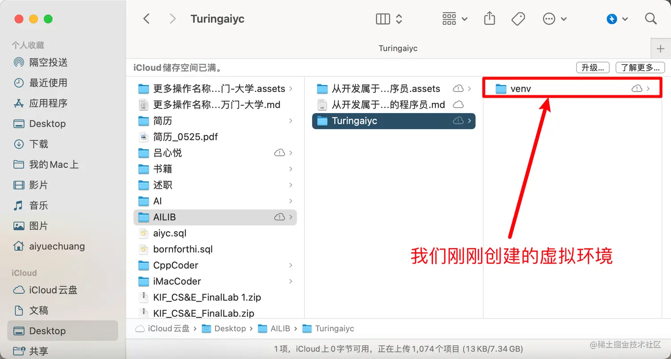Open 共享 in the sidebar
This screenshot has width=671, height=359.
tap(63, 351)
